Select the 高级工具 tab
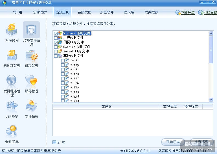This screenshot has width=217, height=154. tap(62, 12)
